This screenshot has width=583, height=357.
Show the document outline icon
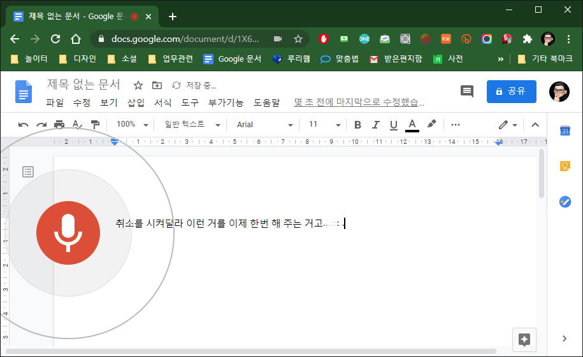click(28, 172)
